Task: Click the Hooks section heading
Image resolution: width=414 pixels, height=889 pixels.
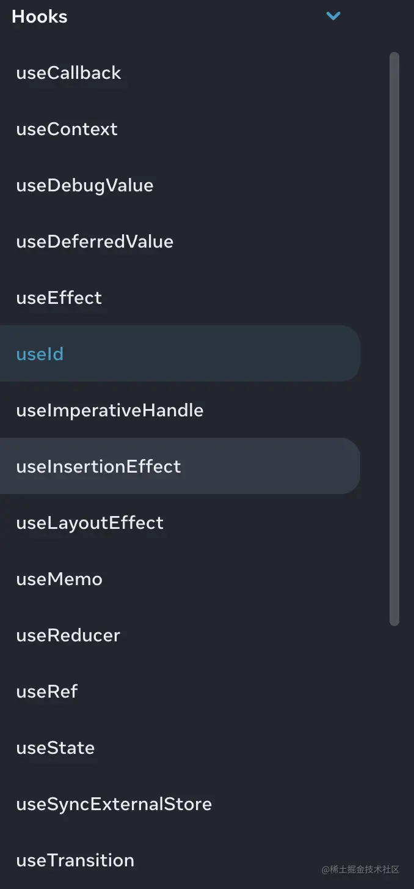Action: (x=40, y=17)
